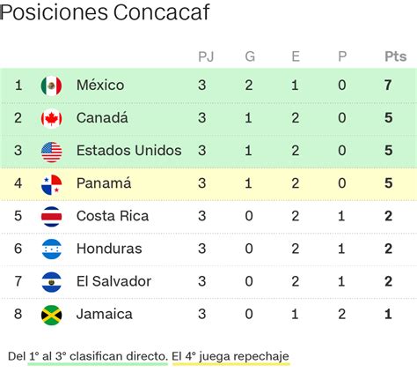417x372 pixels.
Task: Select the G wins column header
Action: click(250, 56)
